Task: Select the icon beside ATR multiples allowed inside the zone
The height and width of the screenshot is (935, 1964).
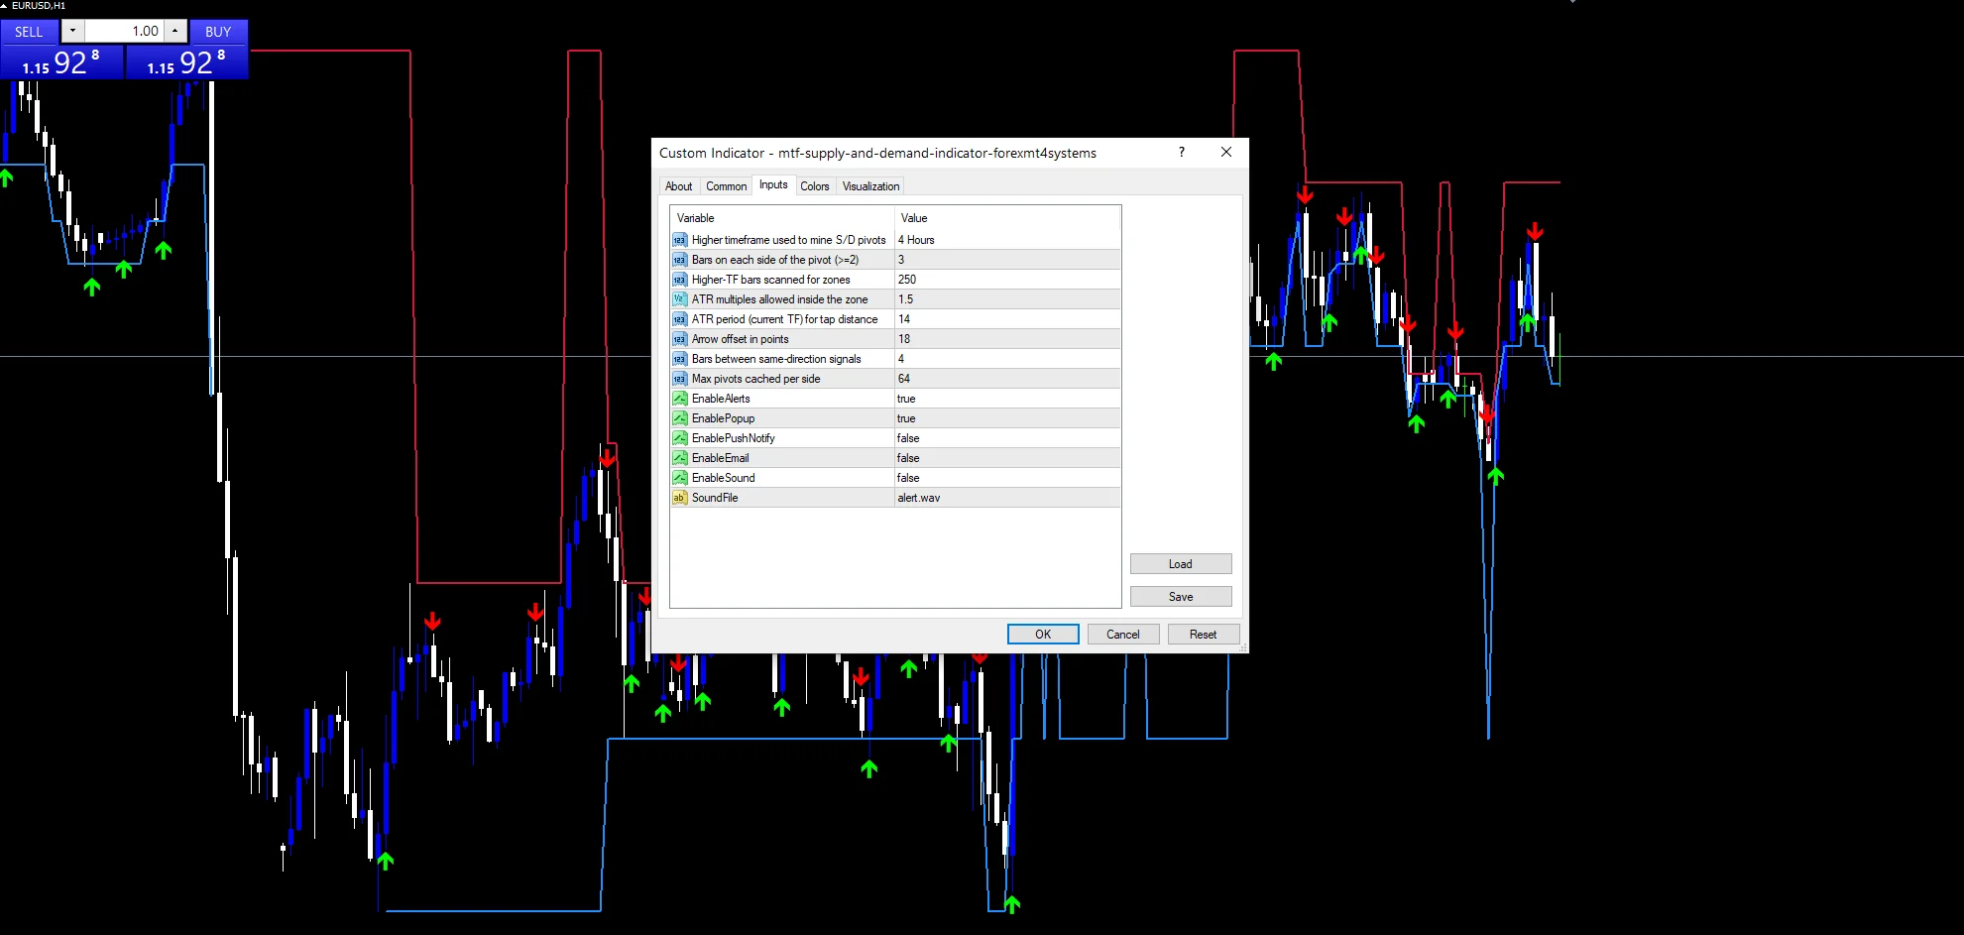Action: 680,299
